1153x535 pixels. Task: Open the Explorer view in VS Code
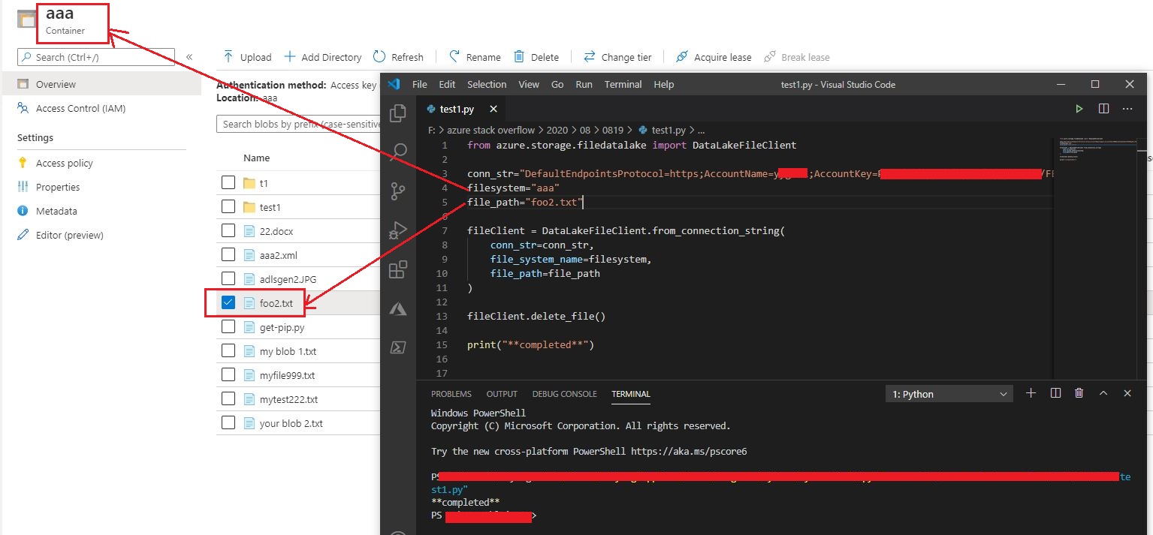(x=397, y=112)
